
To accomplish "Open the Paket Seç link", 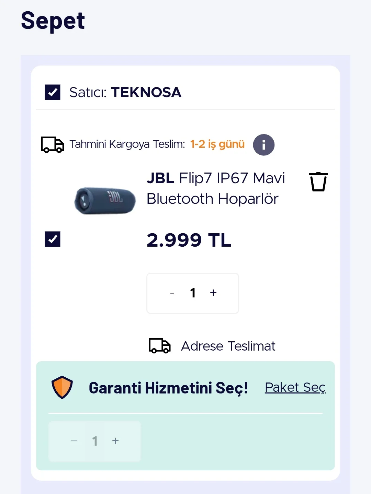I will pos(295,388).
